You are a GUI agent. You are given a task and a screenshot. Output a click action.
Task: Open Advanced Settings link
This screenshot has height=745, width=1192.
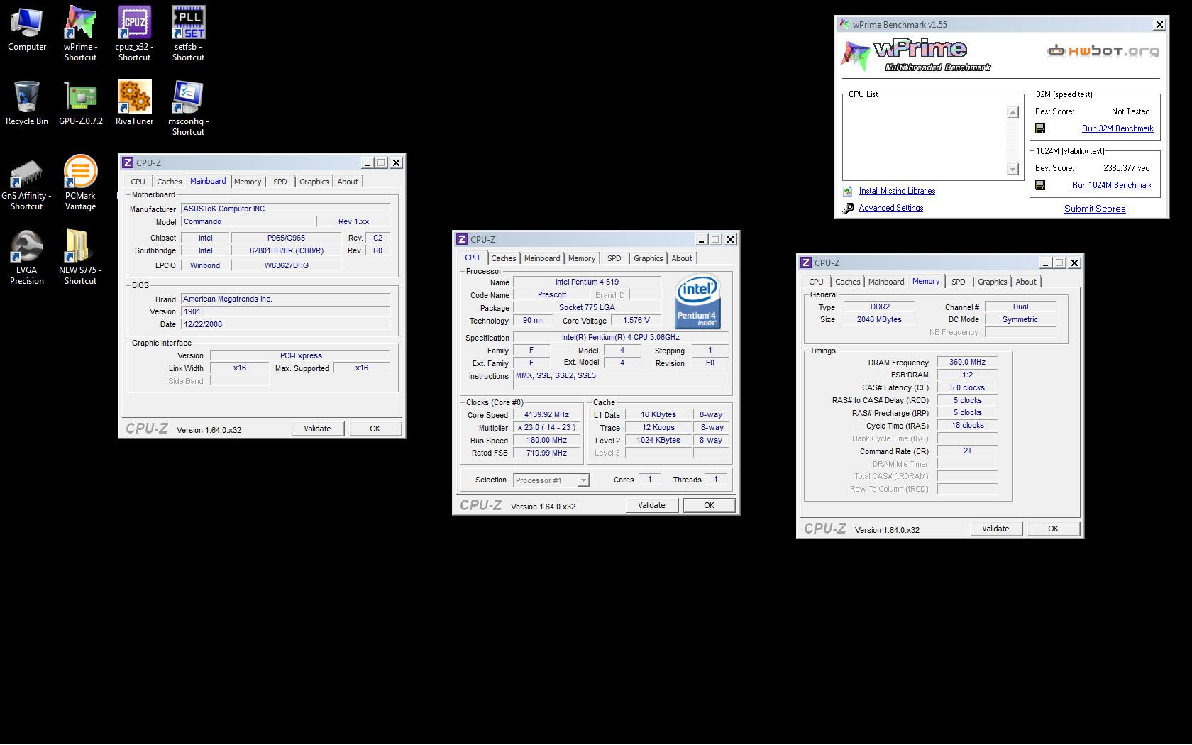[891, 208]
